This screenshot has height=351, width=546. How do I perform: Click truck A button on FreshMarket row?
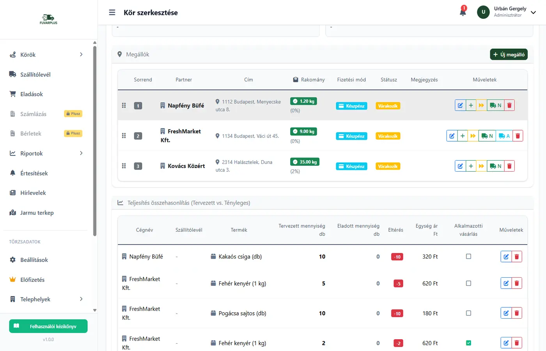[x=504, y=136]
